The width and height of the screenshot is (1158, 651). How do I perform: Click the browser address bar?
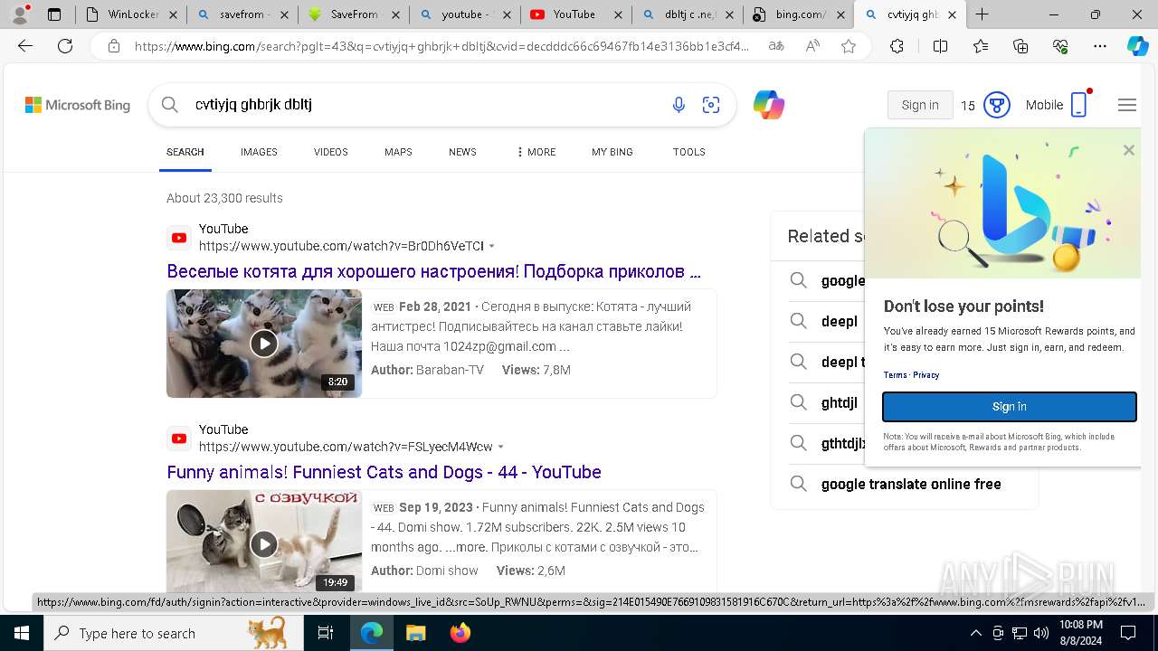point(441,46)
